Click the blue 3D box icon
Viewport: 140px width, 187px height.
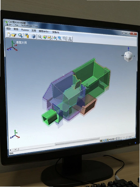coord(34,36)
